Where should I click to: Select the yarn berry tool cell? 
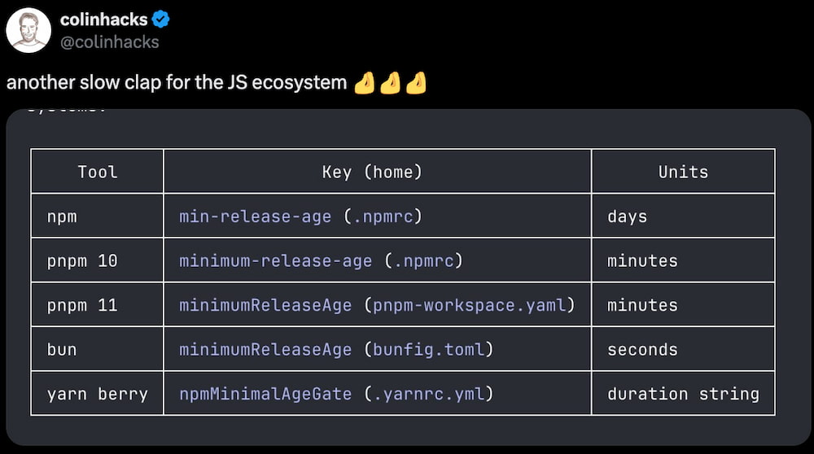coord(98,393)
